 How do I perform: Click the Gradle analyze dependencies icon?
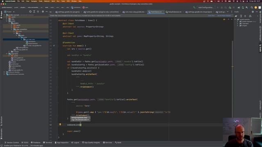pyautogui.click(x=250, y=16)
